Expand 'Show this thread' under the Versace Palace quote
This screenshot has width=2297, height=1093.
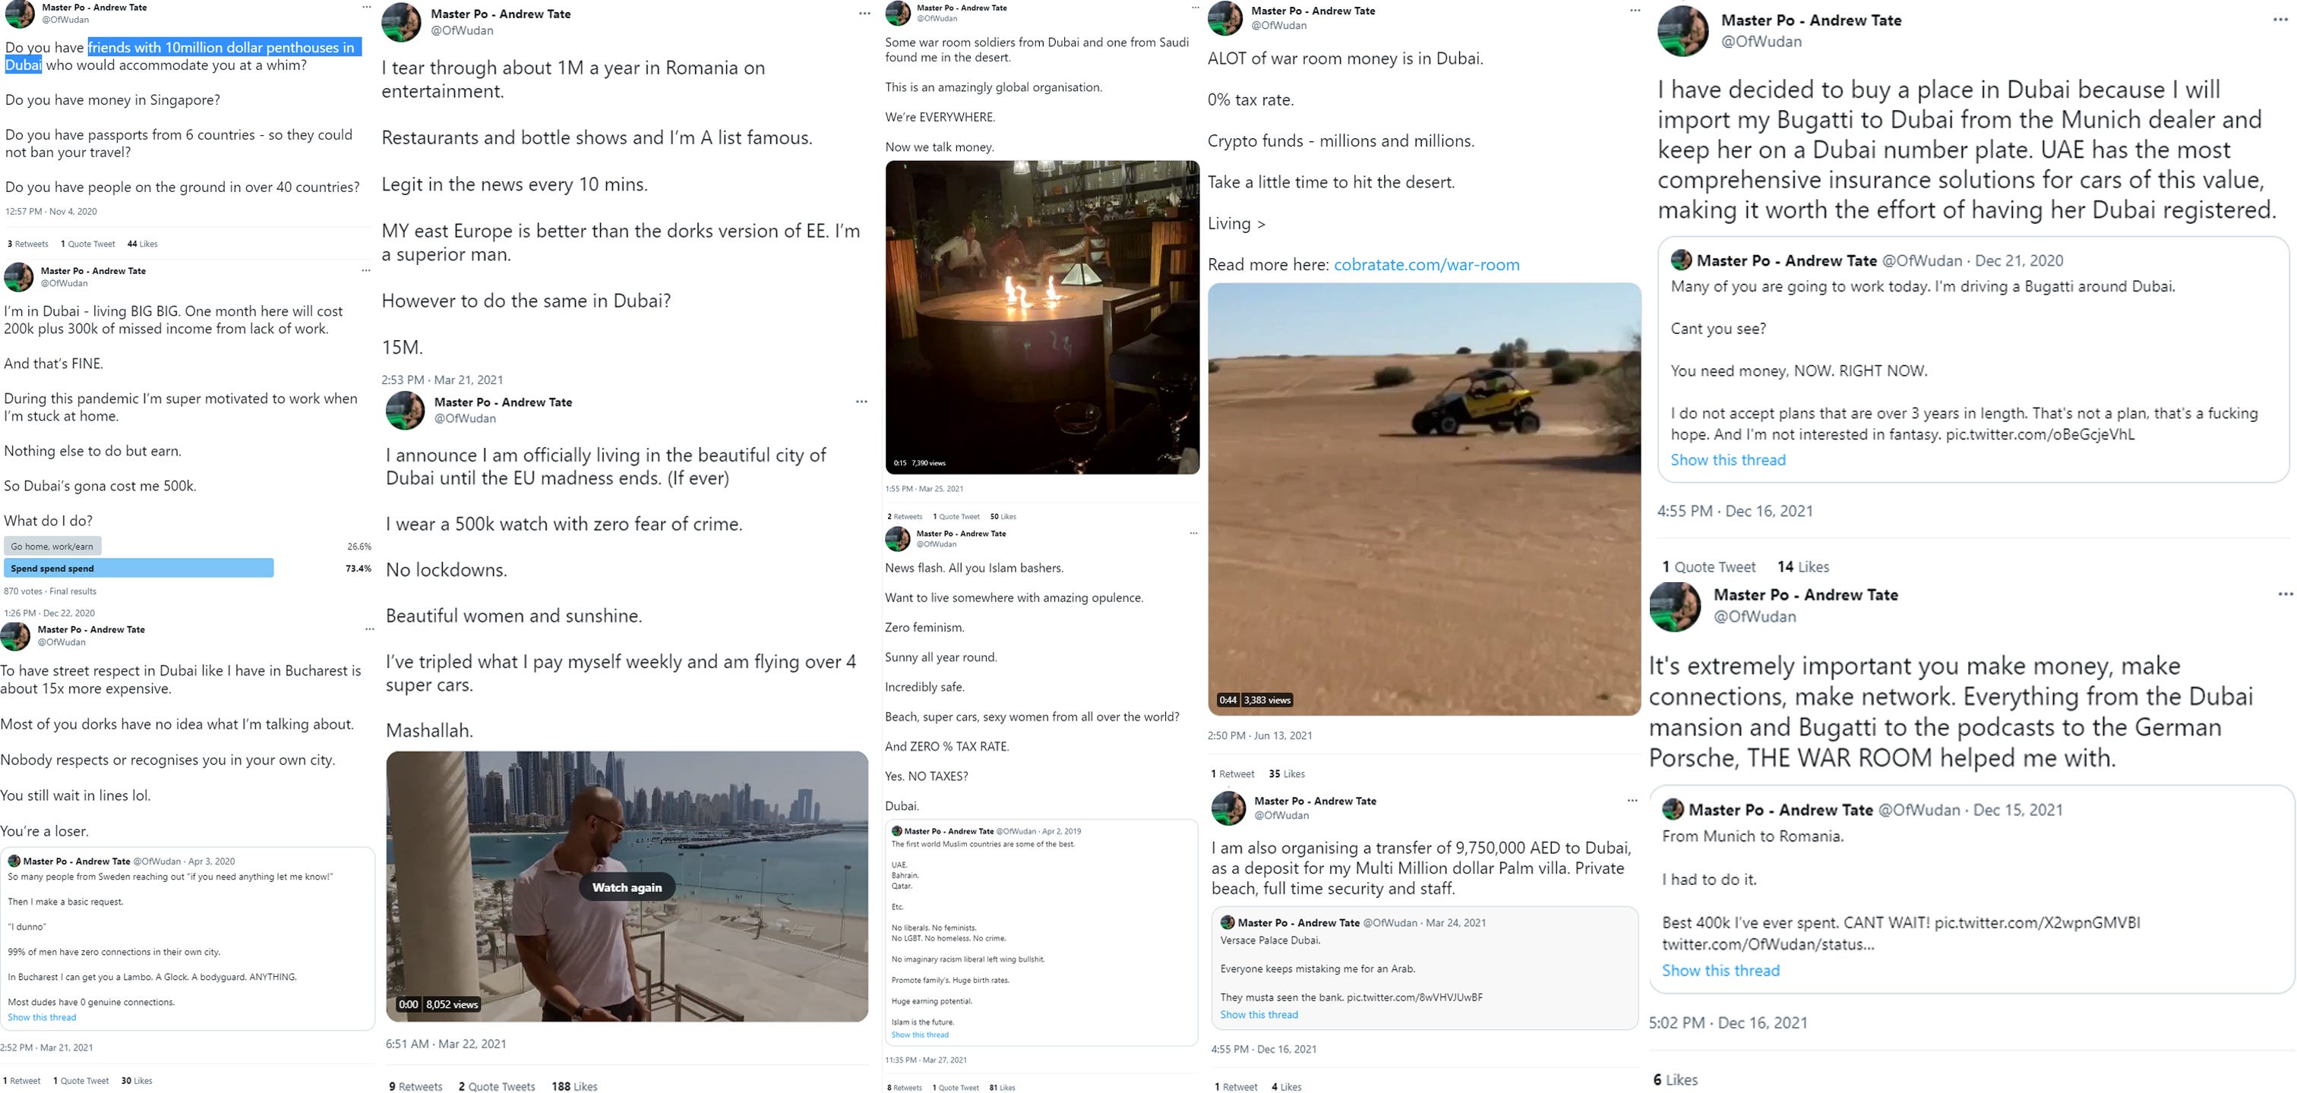pyautogui.click(x=1258, y=1015)
